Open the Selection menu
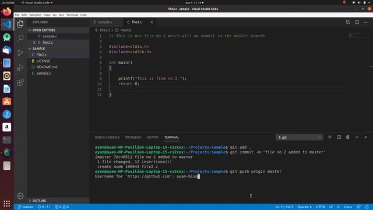The width and height of the screenshot is (373, 210). 35,15
